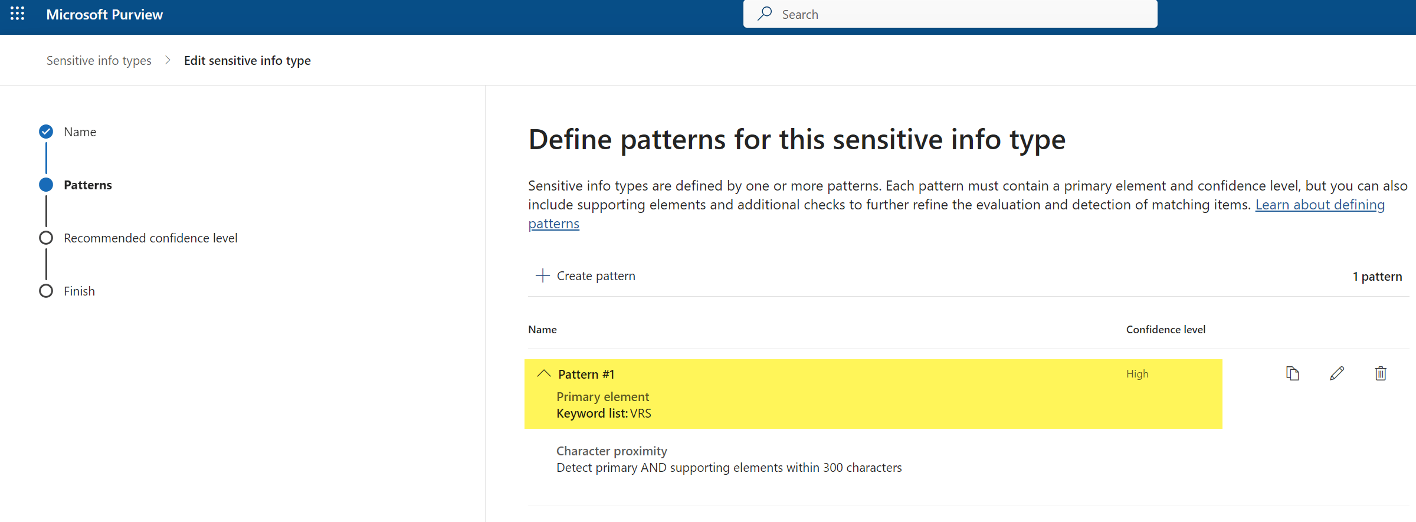Click the Patterns step circle indicator

[x=46, y=185]
